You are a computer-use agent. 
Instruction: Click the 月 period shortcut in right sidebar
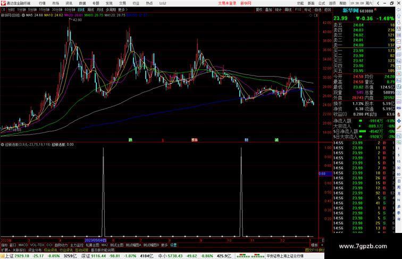coord(399,194)
